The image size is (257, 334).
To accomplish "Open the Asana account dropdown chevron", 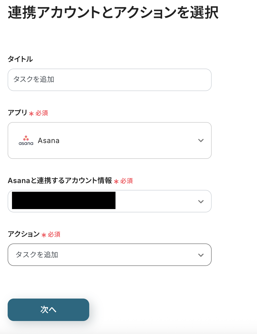I will click(x=201, y=201).
